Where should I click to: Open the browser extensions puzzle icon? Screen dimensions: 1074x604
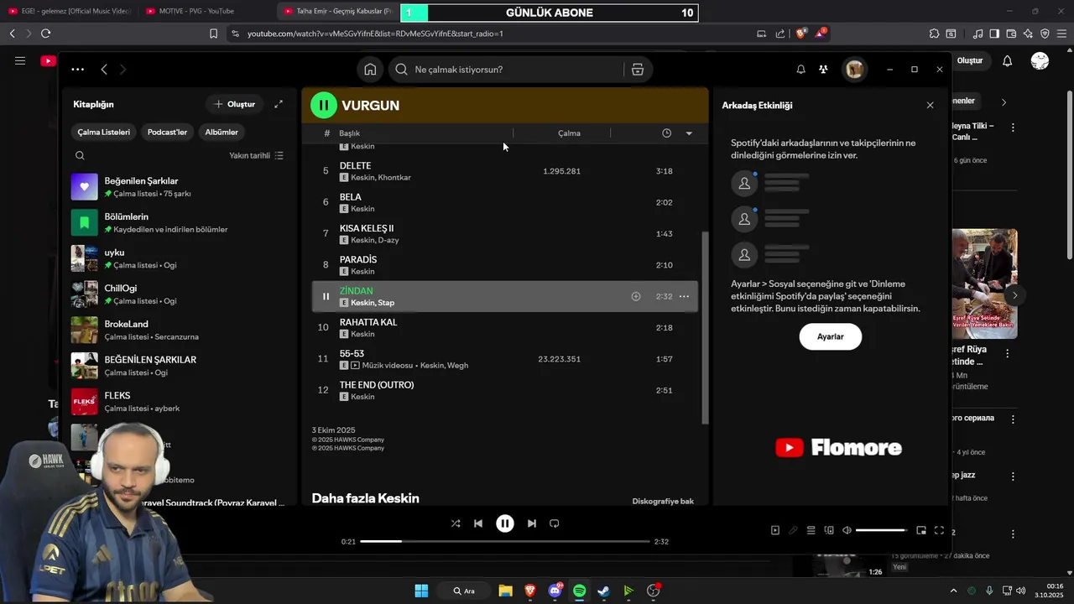click(934, 34)
